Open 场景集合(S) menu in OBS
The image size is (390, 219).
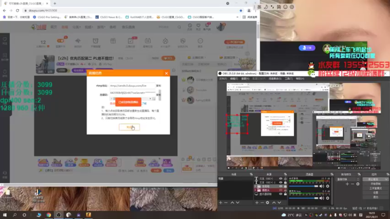pos(275,79)
